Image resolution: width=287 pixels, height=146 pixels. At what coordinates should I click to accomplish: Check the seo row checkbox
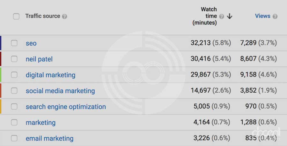point(14,43)
